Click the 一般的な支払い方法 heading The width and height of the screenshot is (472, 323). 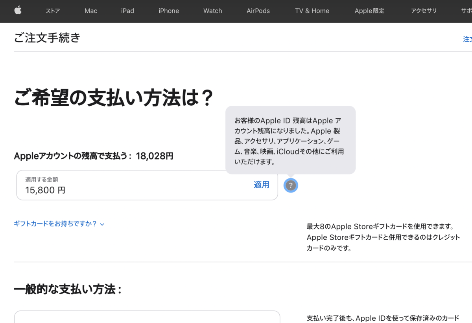68,290
